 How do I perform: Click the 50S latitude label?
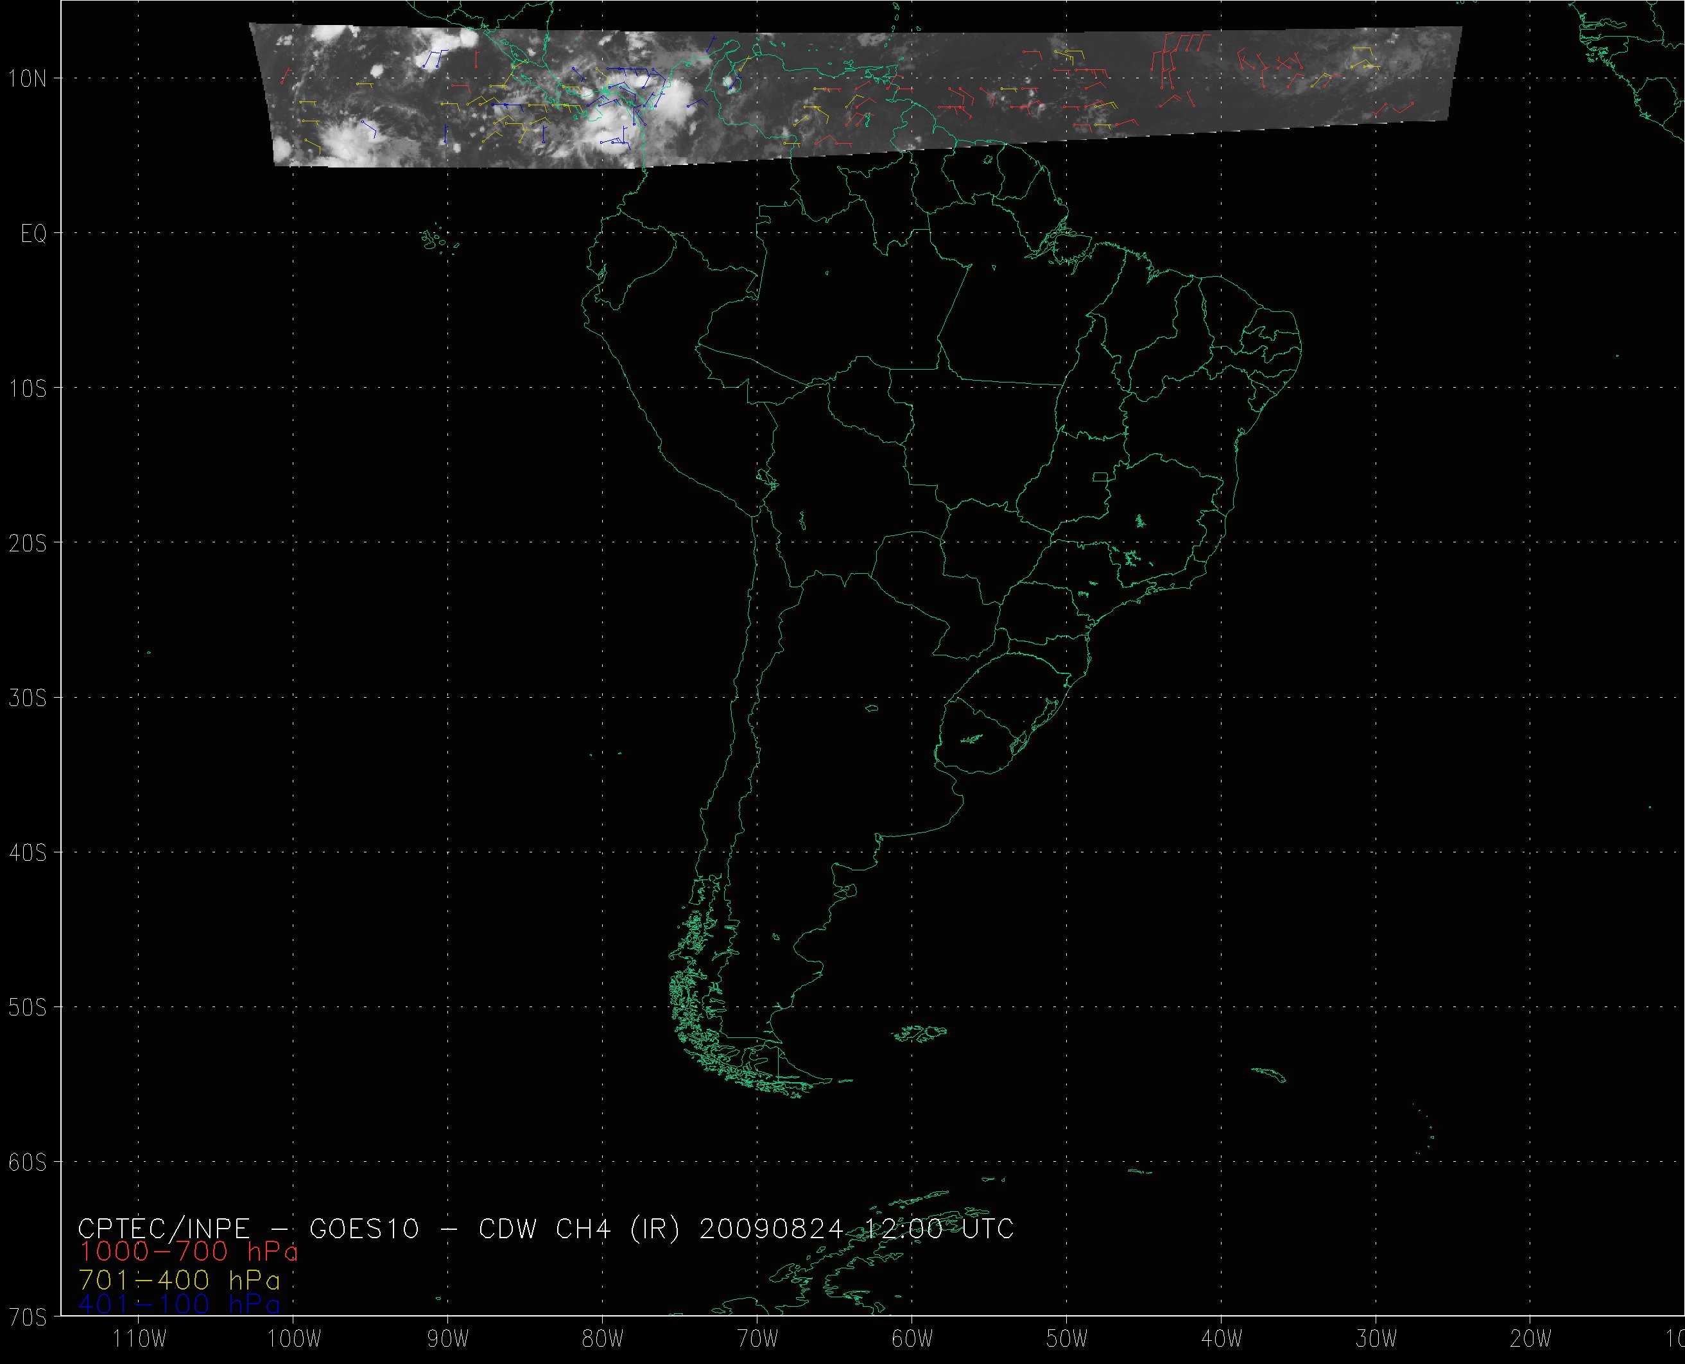28,1008
